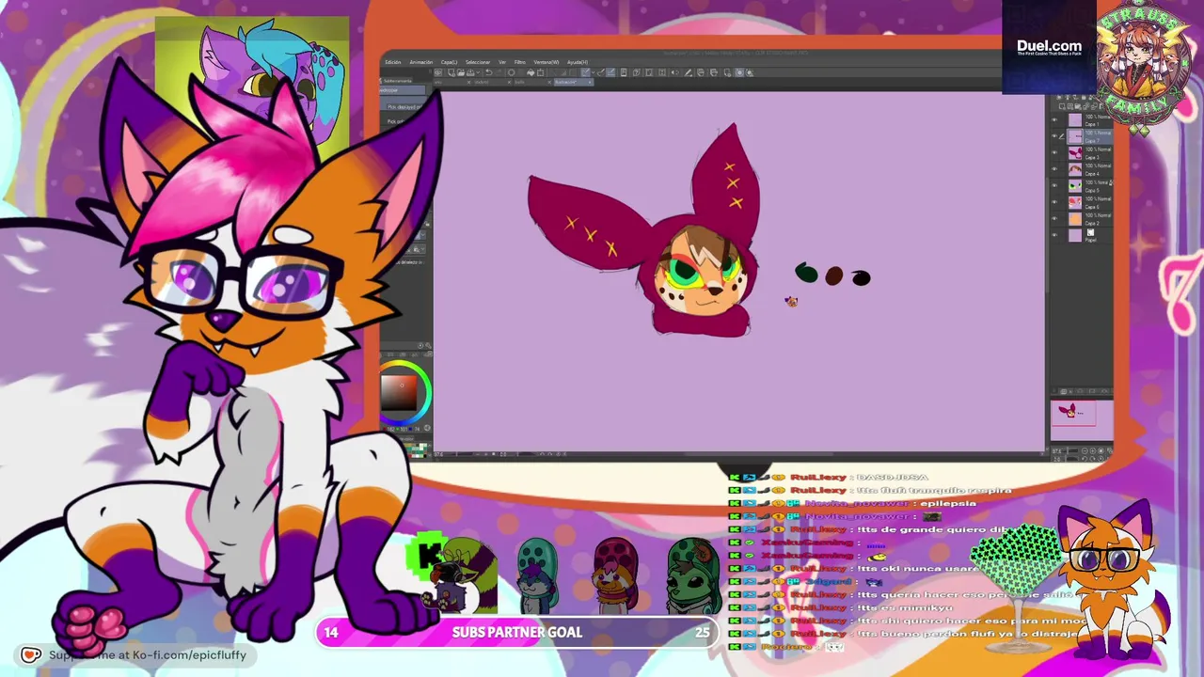Switch to the first canvas tab
Screen dimensions: 1204x677
tap(451, 82)
